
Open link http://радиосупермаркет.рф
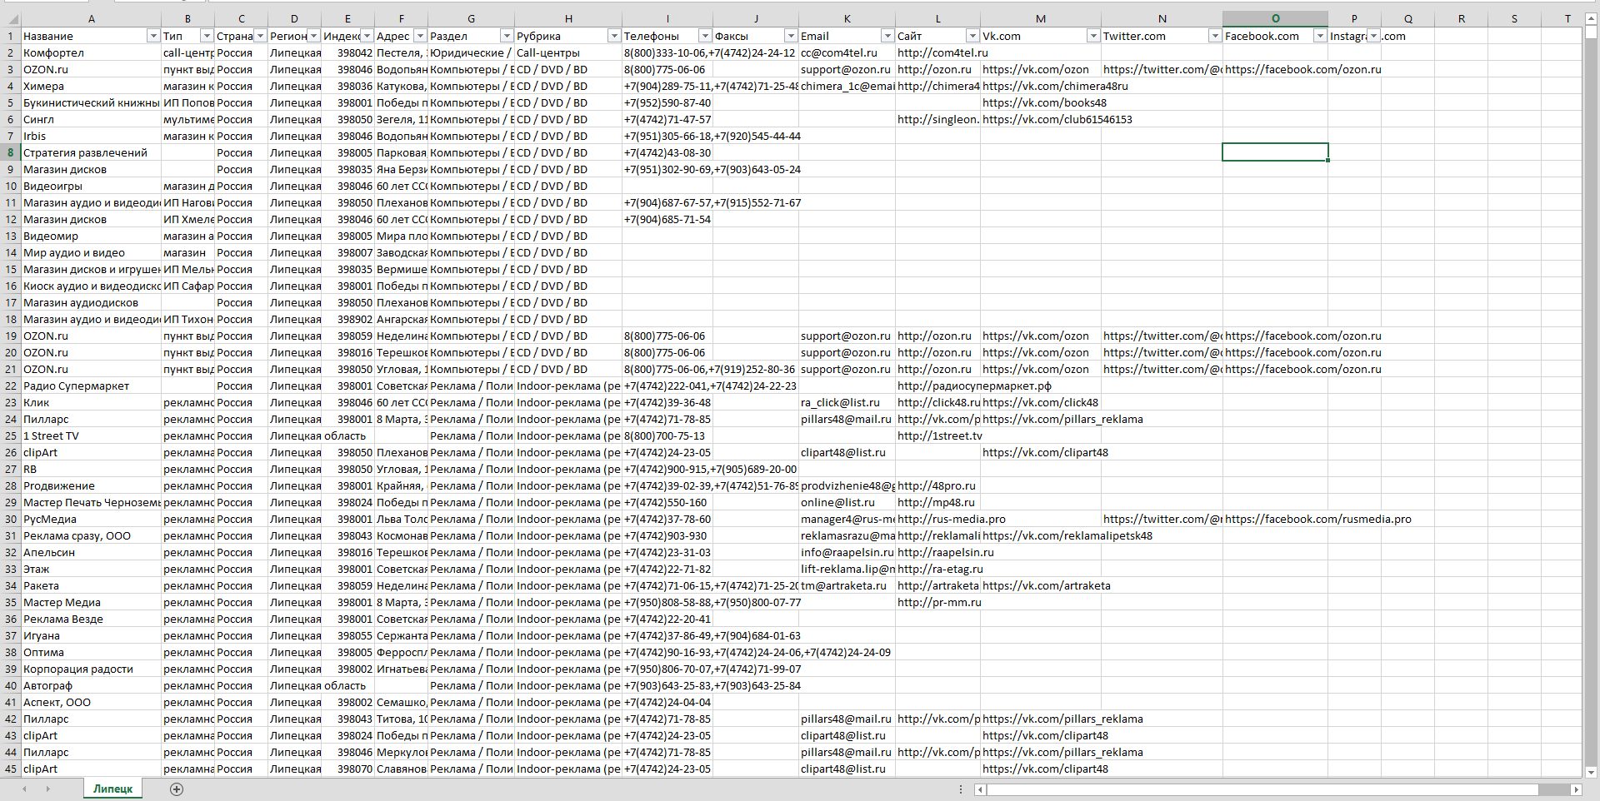tap(974, 386)
